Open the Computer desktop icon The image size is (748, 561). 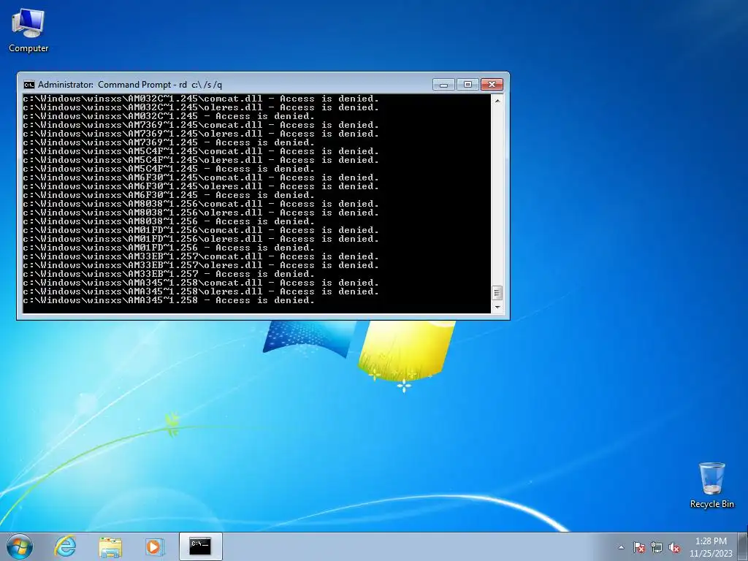(28, 30)
